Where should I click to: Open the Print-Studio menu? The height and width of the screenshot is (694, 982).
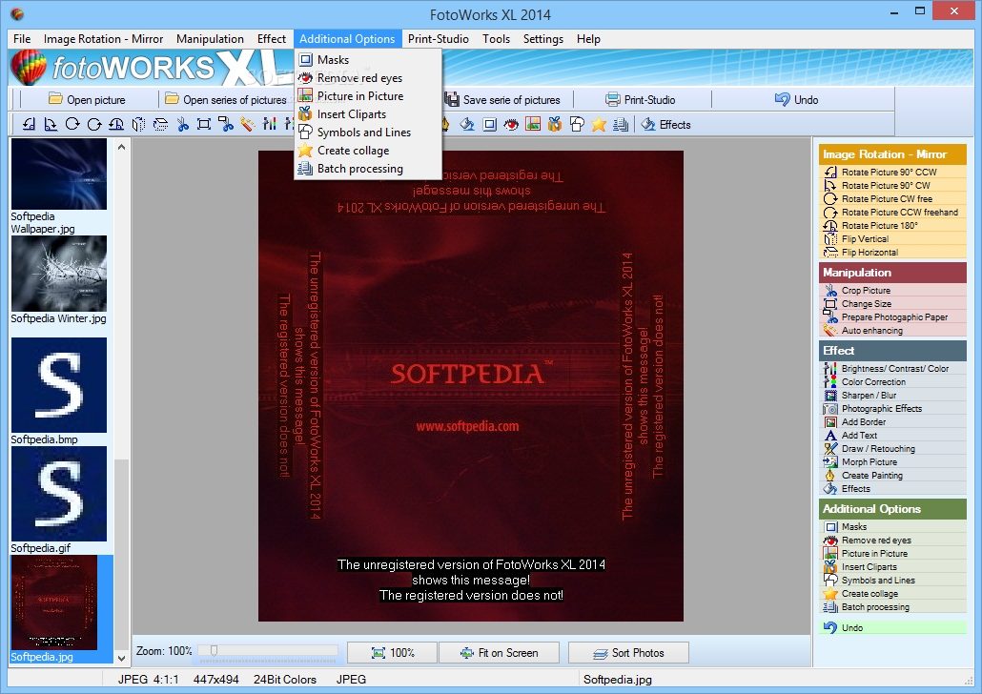click(439, 39)
